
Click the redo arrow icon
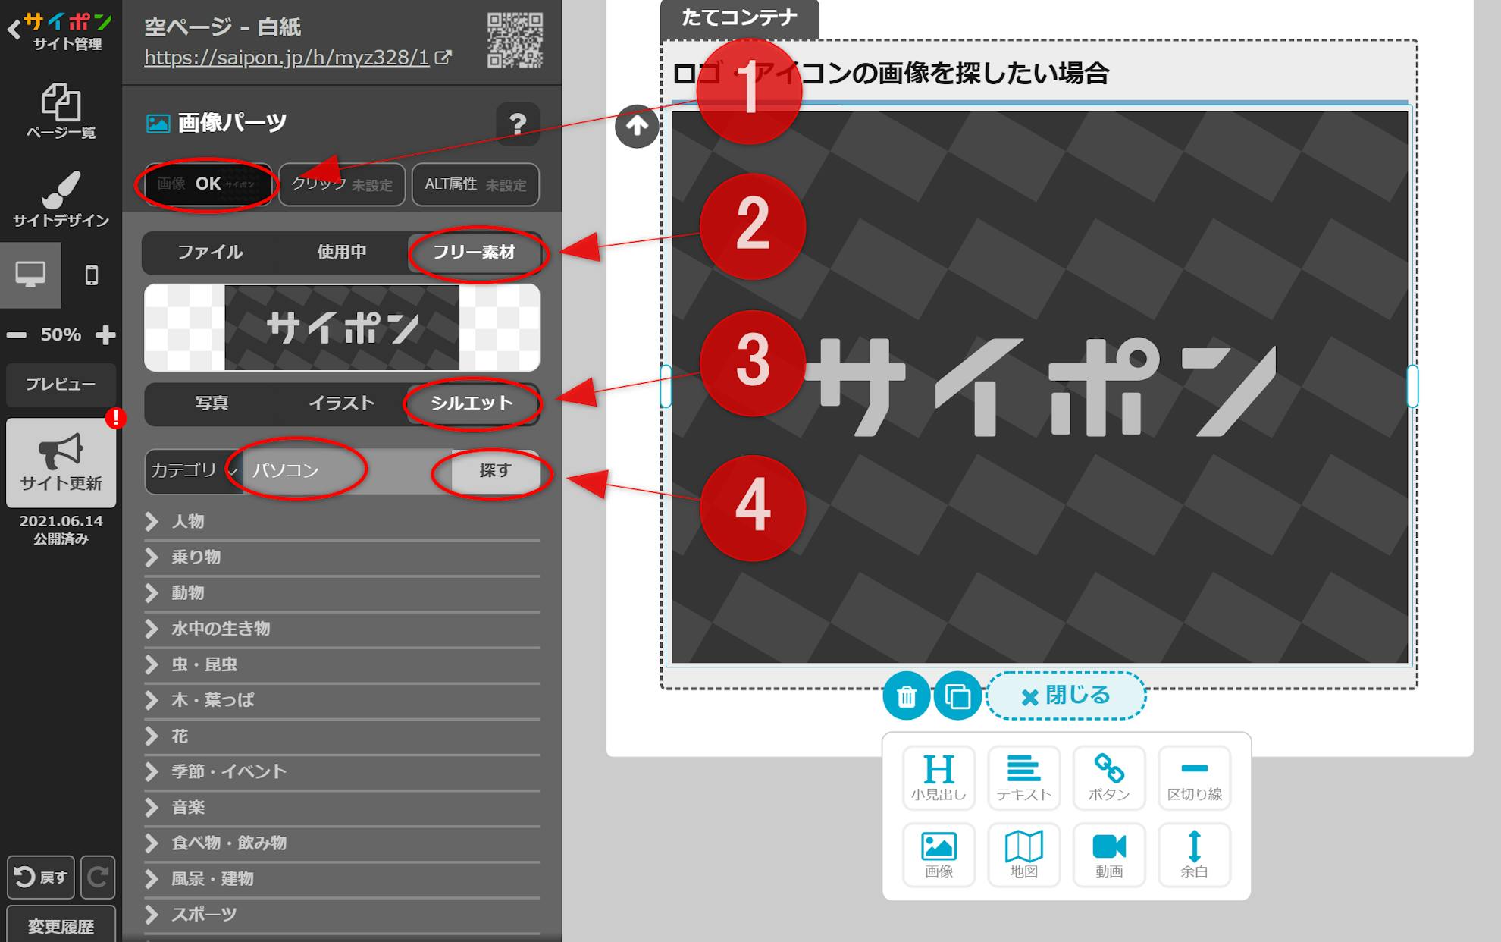point(97,877)
